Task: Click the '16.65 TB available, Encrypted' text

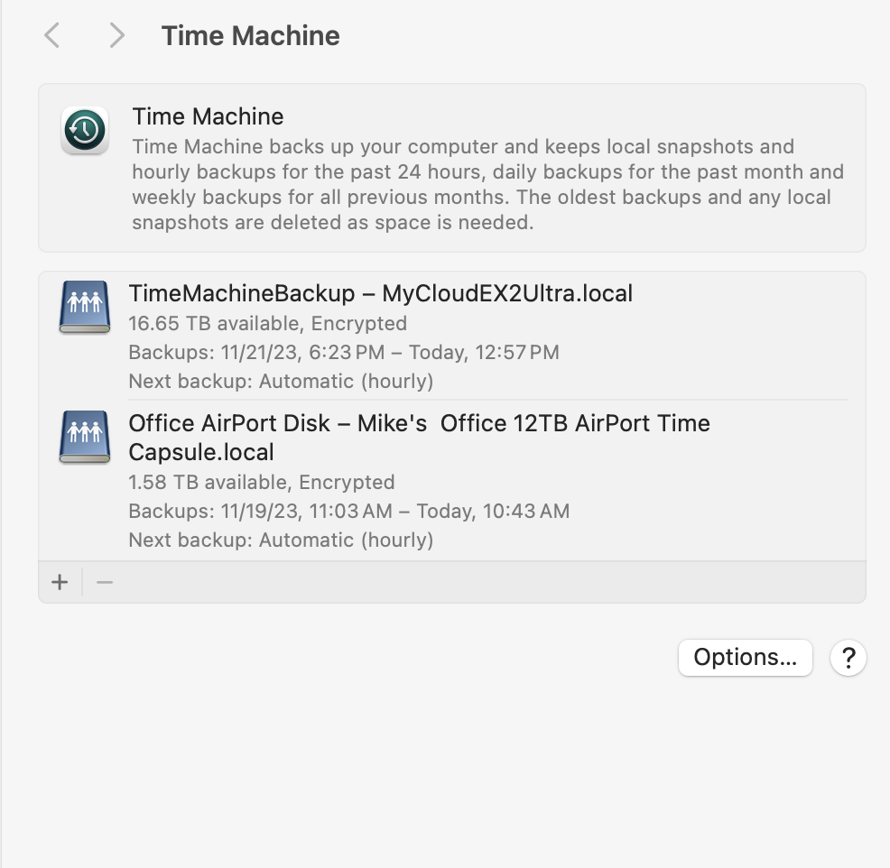Action: click(267, 323)
